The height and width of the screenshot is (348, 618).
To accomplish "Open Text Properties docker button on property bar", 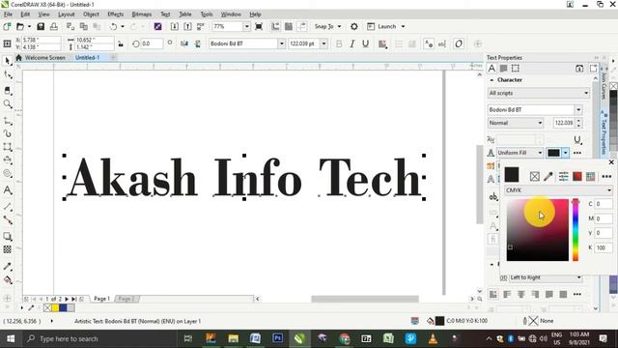I will (x=429, y=43).
